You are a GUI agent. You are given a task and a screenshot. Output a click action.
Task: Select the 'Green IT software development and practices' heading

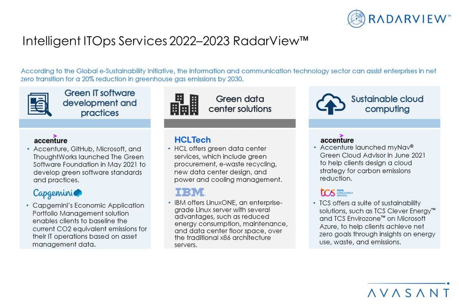[100, 103]
